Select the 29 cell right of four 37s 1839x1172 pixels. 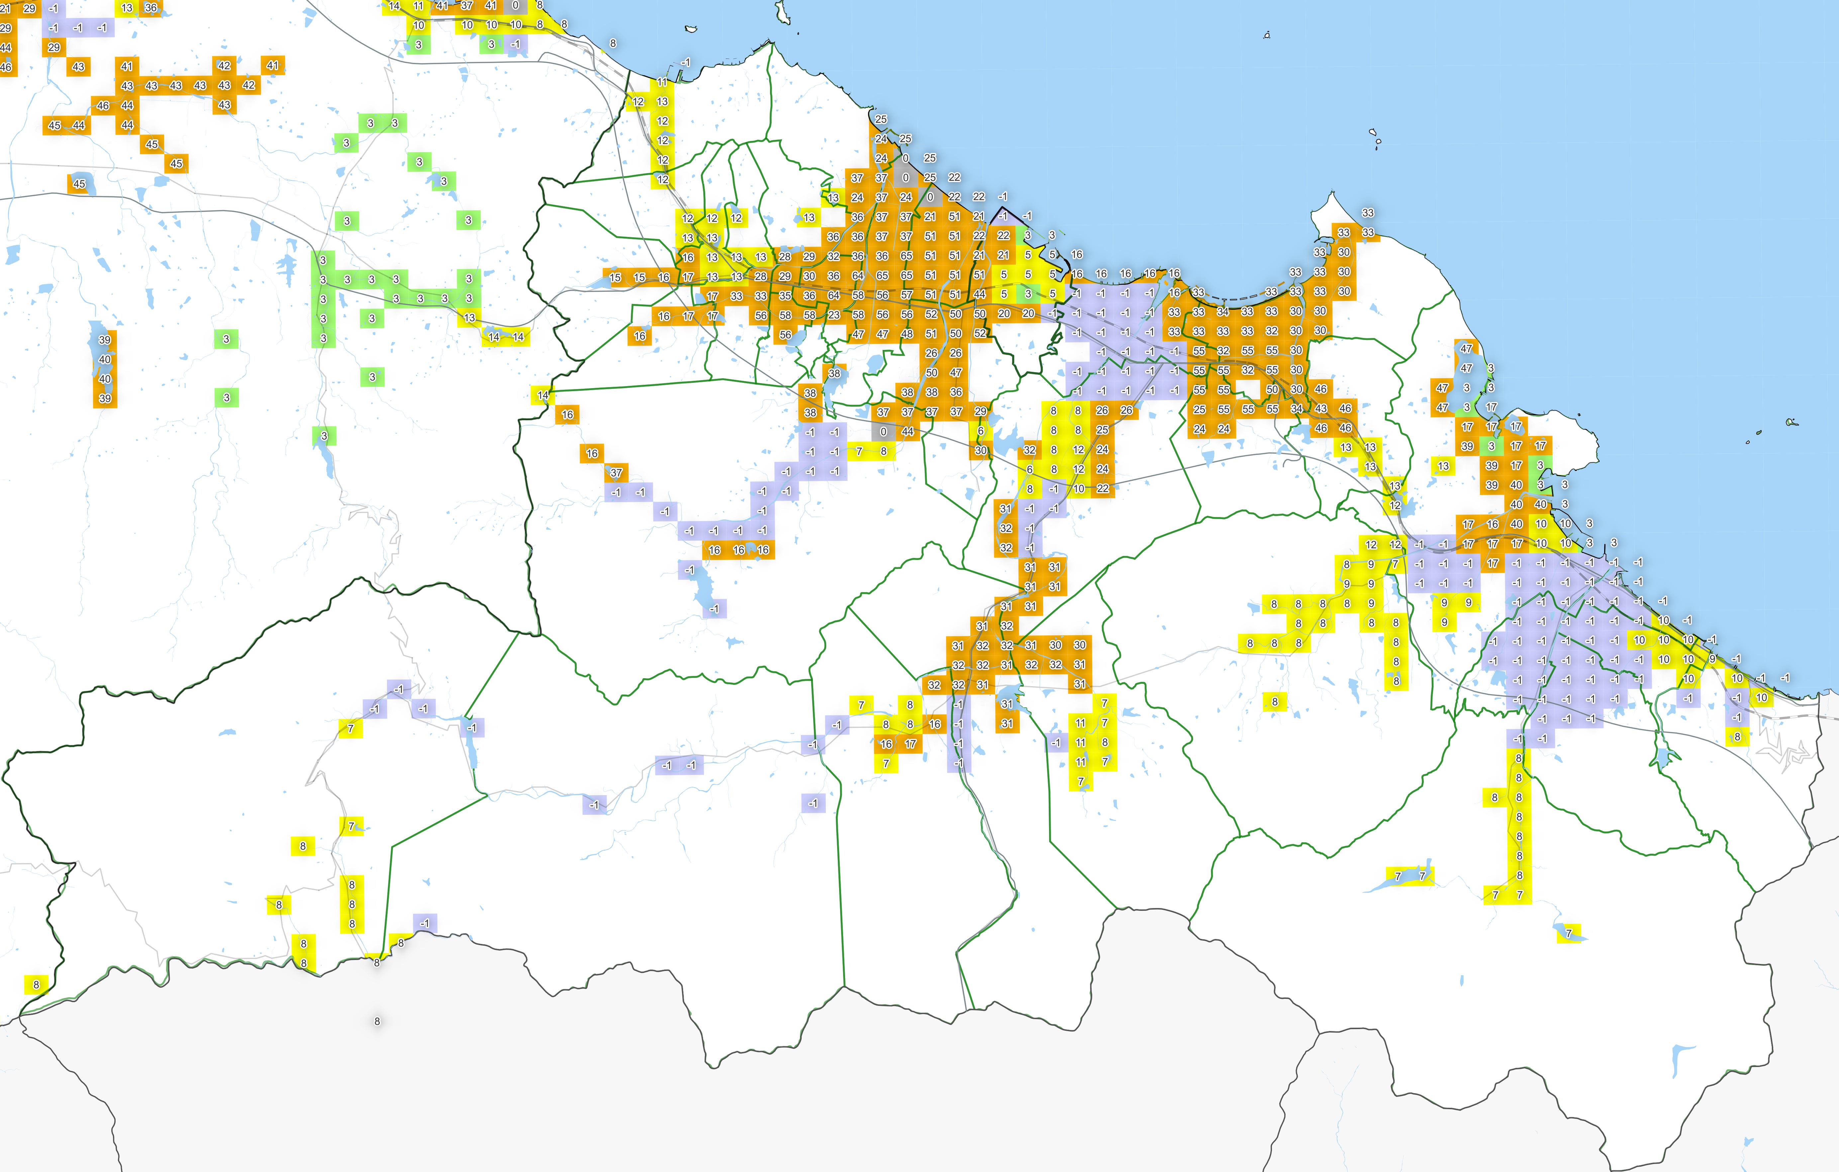(981, 411)
